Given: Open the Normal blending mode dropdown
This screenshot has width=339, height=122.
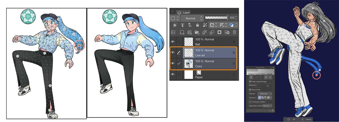Looking at the screenshot, I should point(192,18).
